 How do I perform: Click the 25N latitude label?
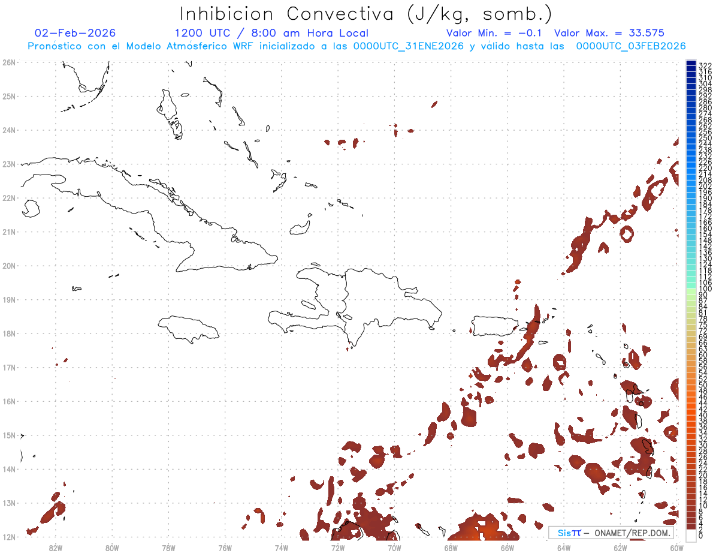[x=8, y=96]
